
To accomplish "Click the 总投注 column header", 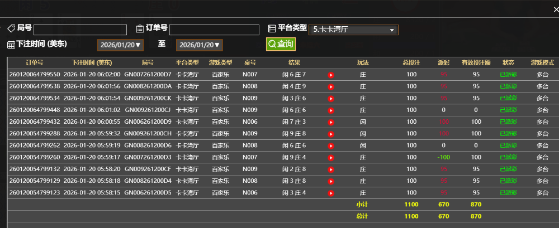I will click(x=411, y=62).
